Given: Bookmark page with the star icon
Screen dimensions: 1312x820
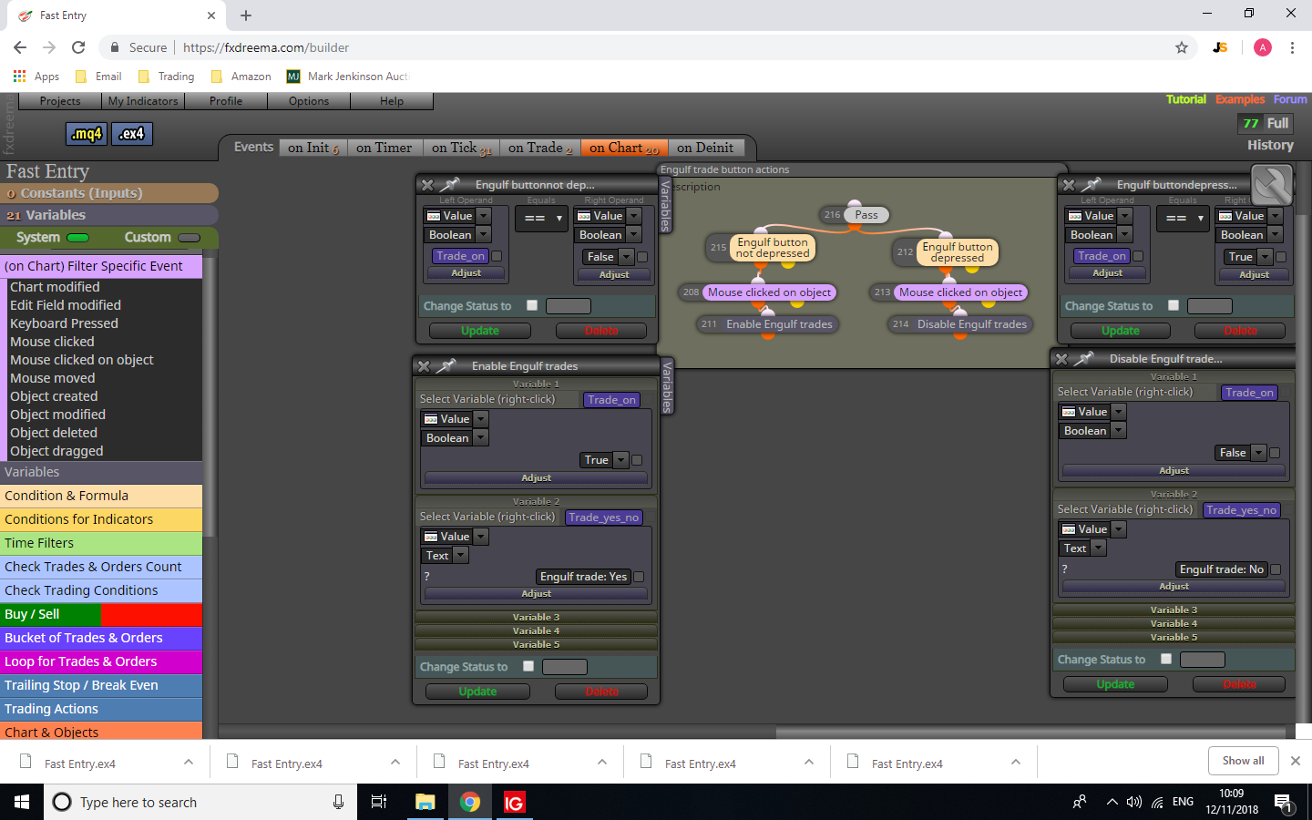Looking at the screenshot, I should [x=1182, y=47].
